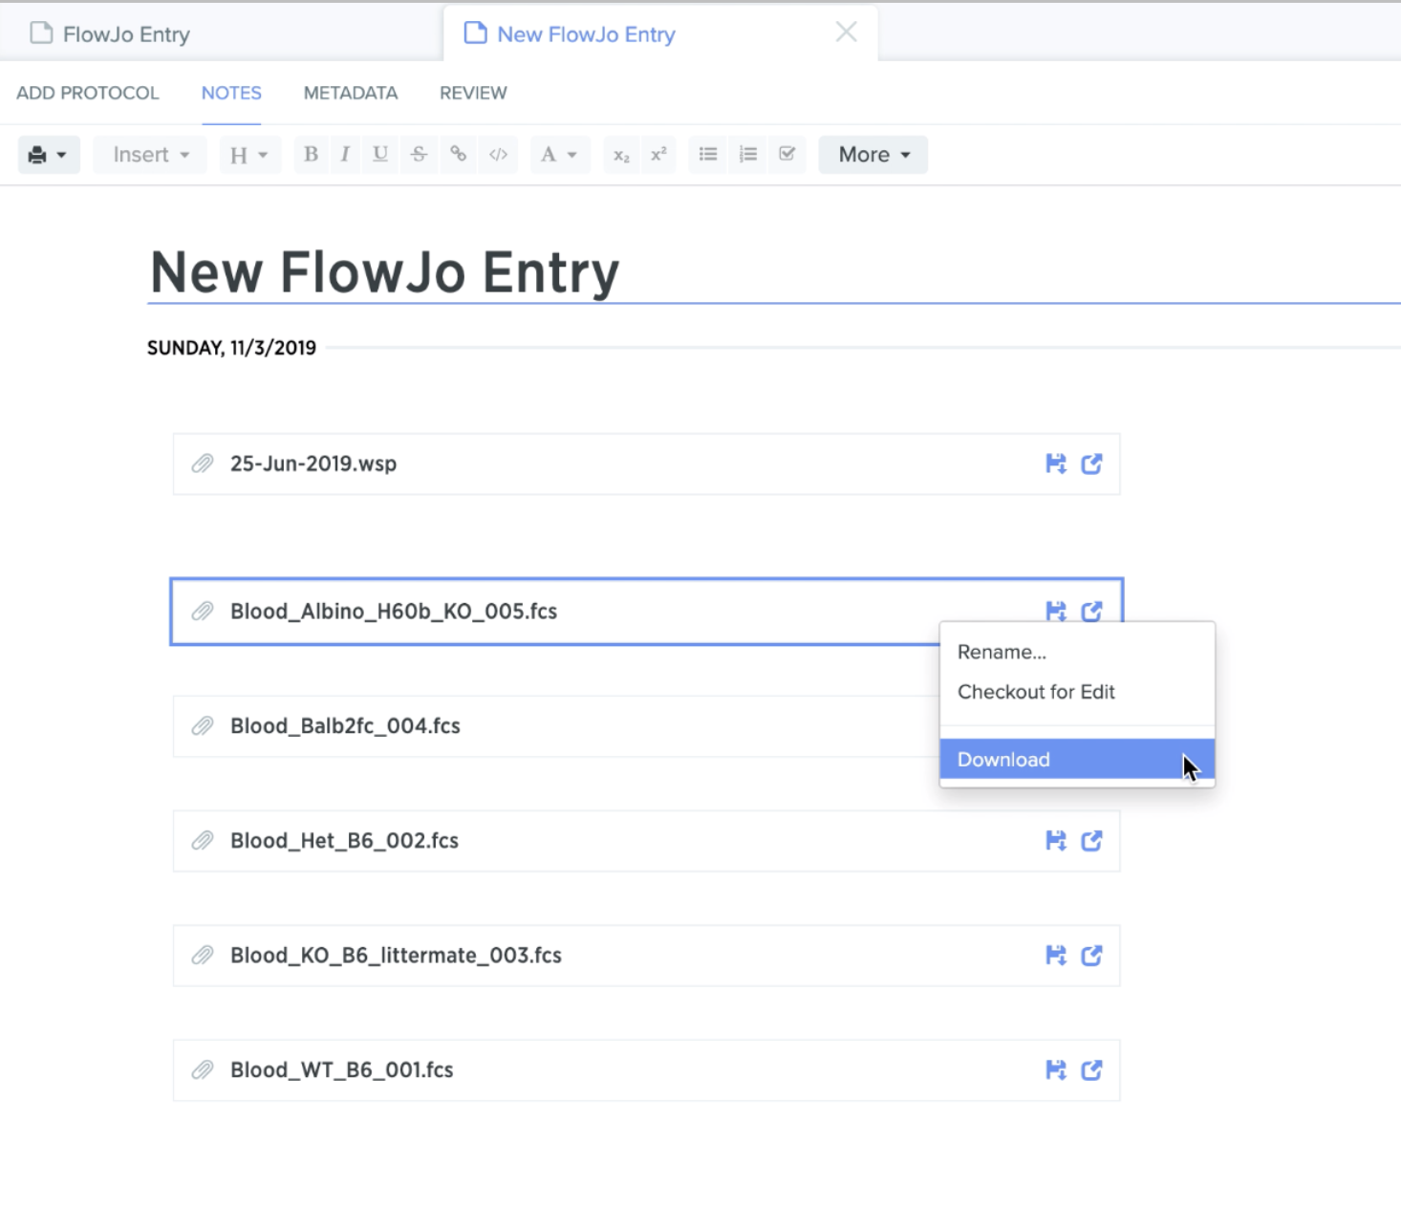Image resolution: width=1401 pixels, height=1206 pixels.
Task: Click the save-version icon for Blood_WT_B6_001.fcs
Action: [x=1056, y=1070]
